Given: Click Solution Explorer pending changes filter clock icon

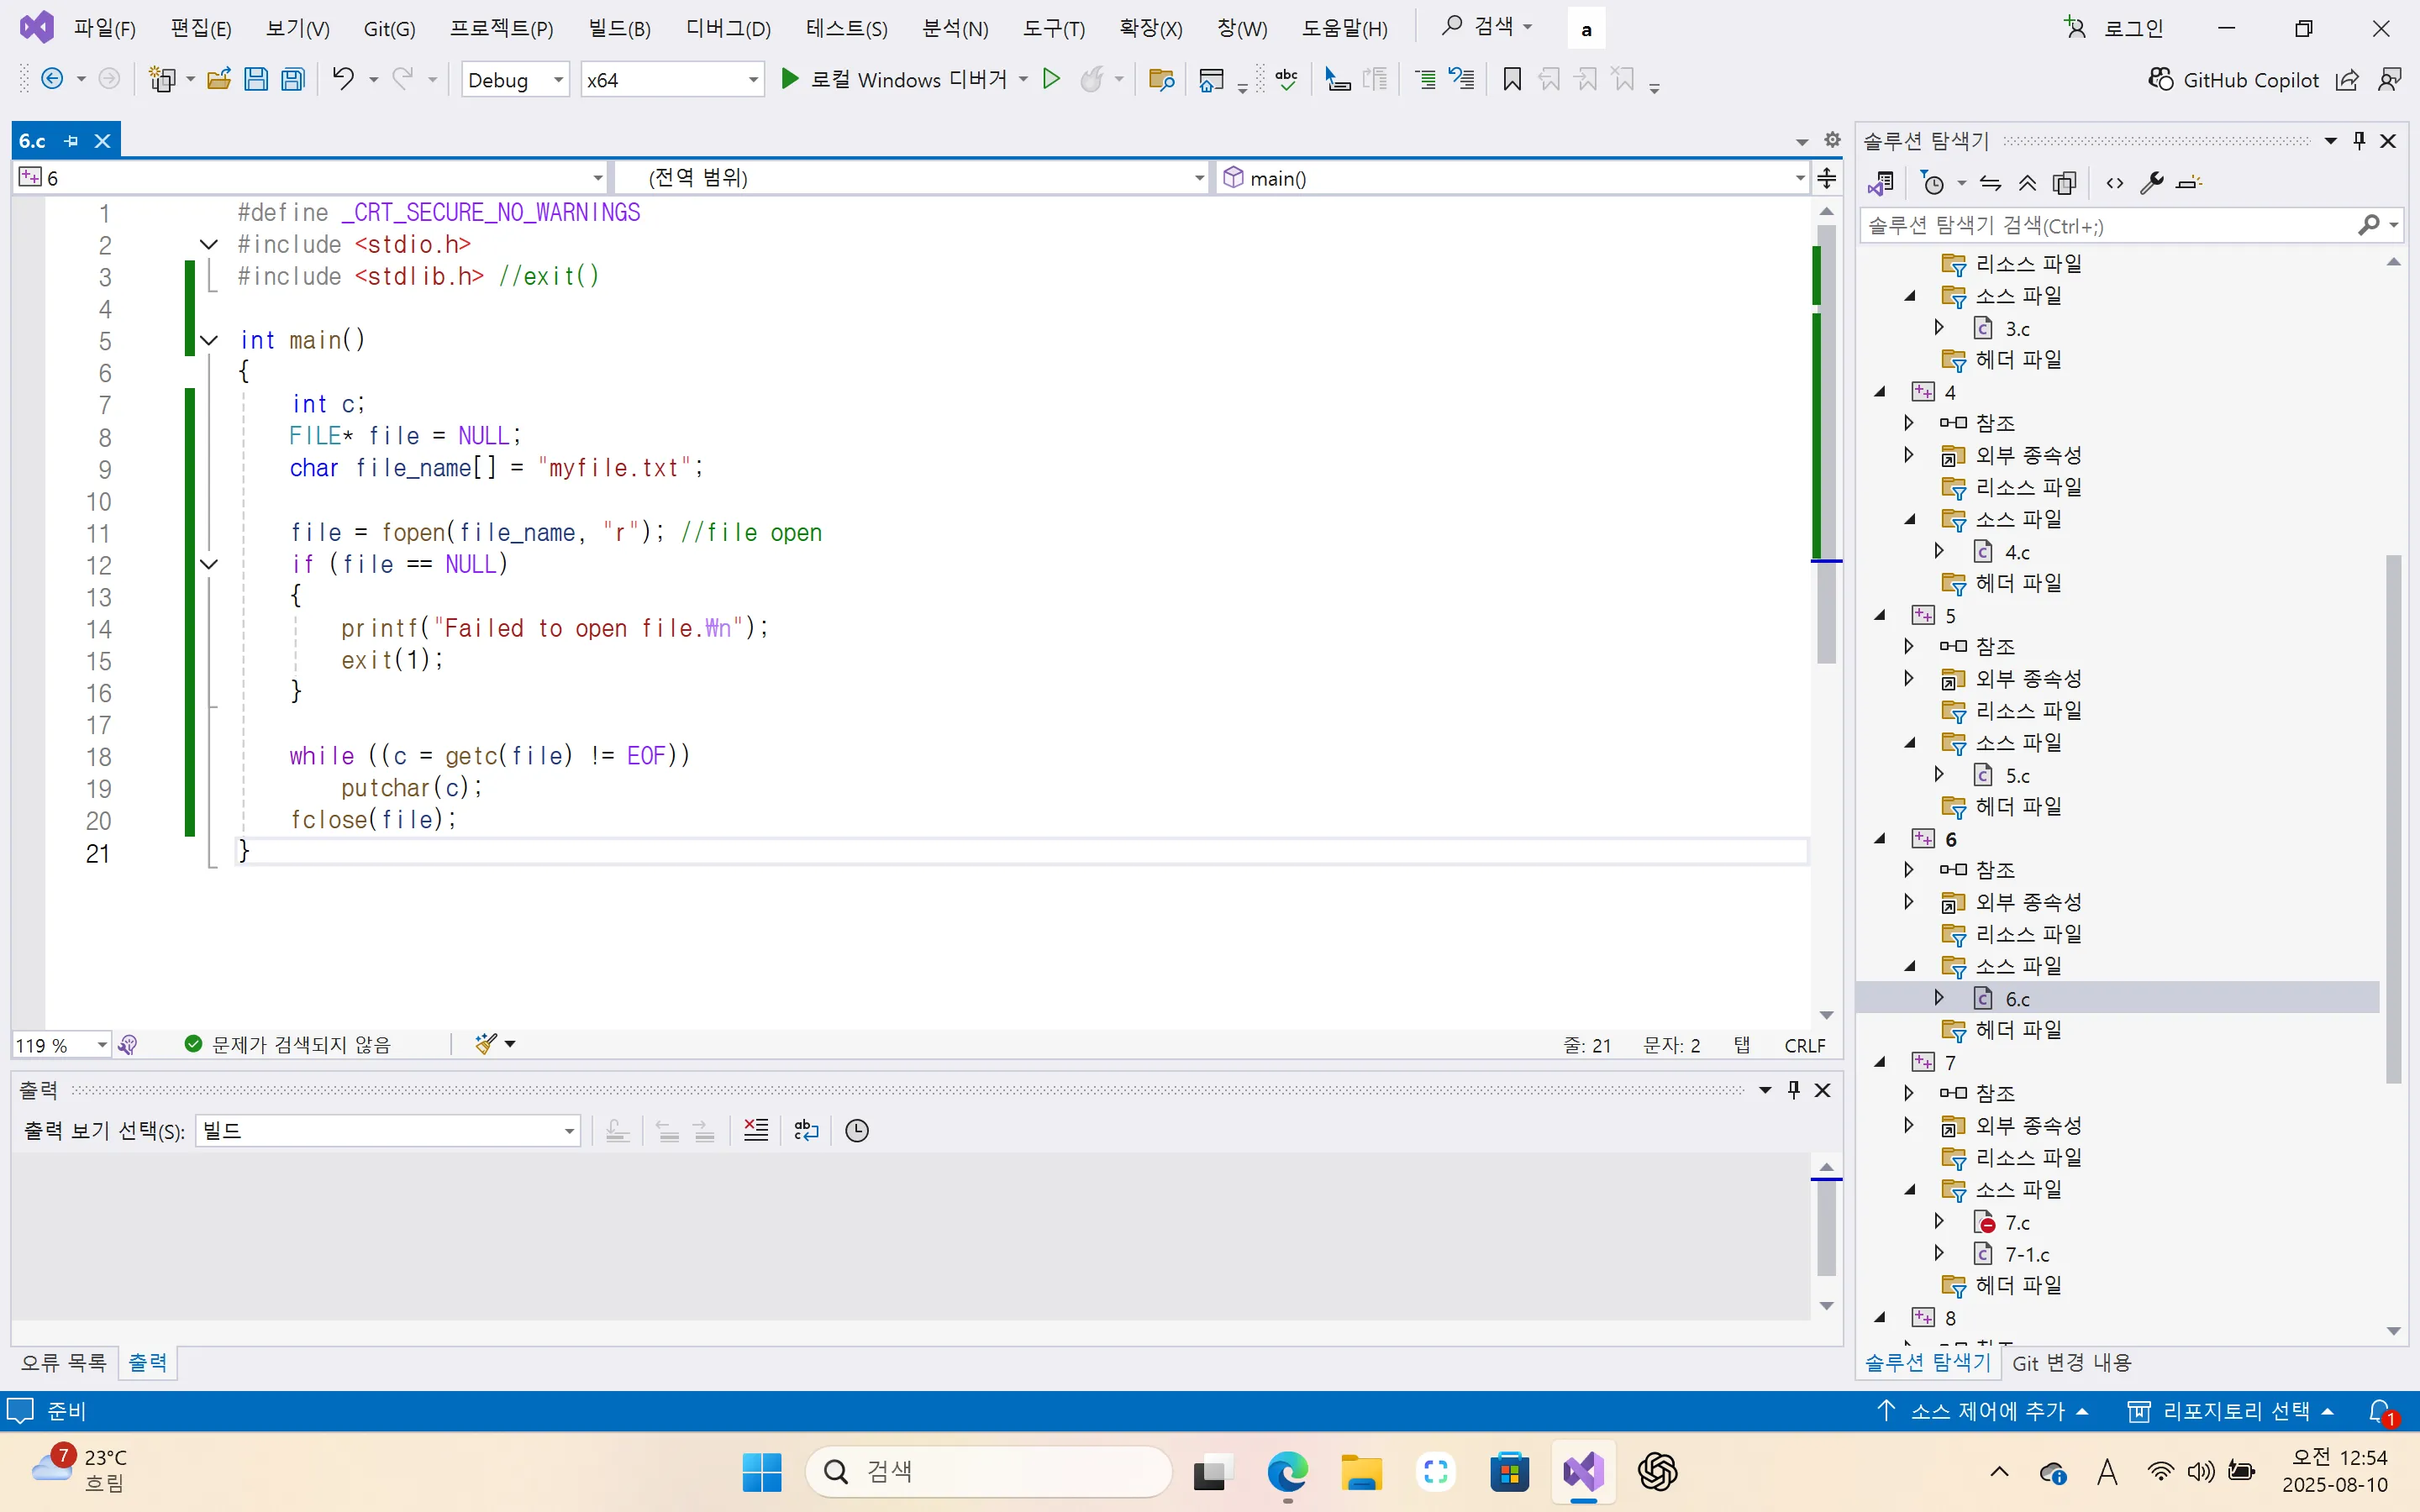Looking at the screenshot, I should [x=1933, y=183].
